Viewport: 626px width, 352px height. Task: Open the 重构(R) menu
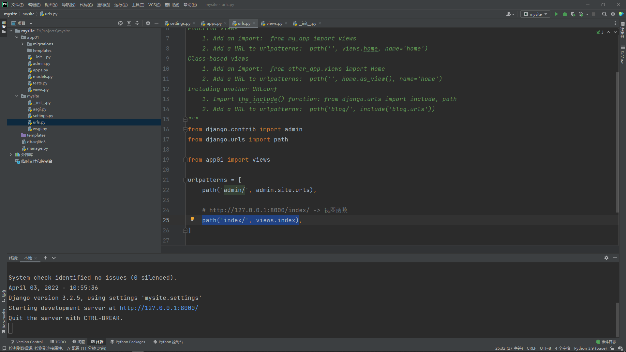tap(103, 5)
